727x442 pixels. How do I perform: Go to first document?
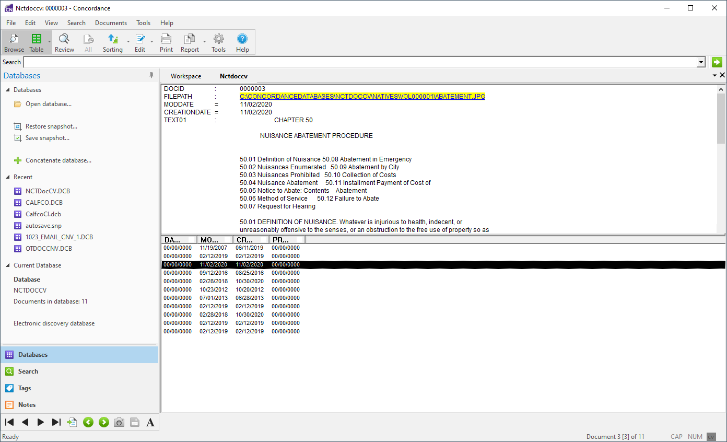(9, 422)
